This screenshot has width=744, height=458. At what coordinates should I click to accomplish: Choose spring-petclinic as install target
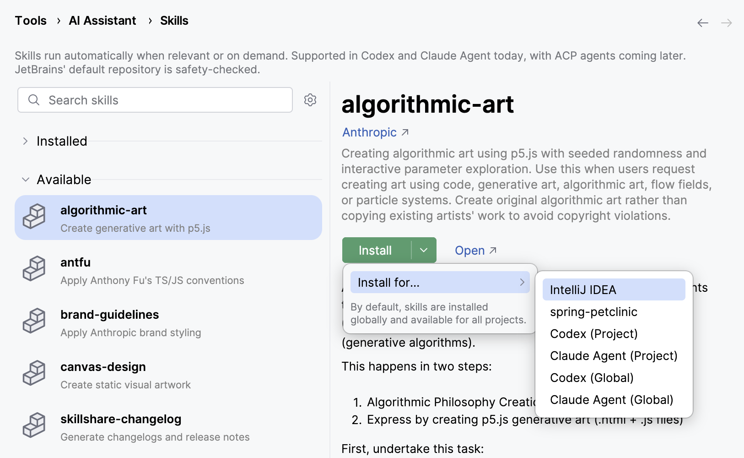tap(614, 311)
